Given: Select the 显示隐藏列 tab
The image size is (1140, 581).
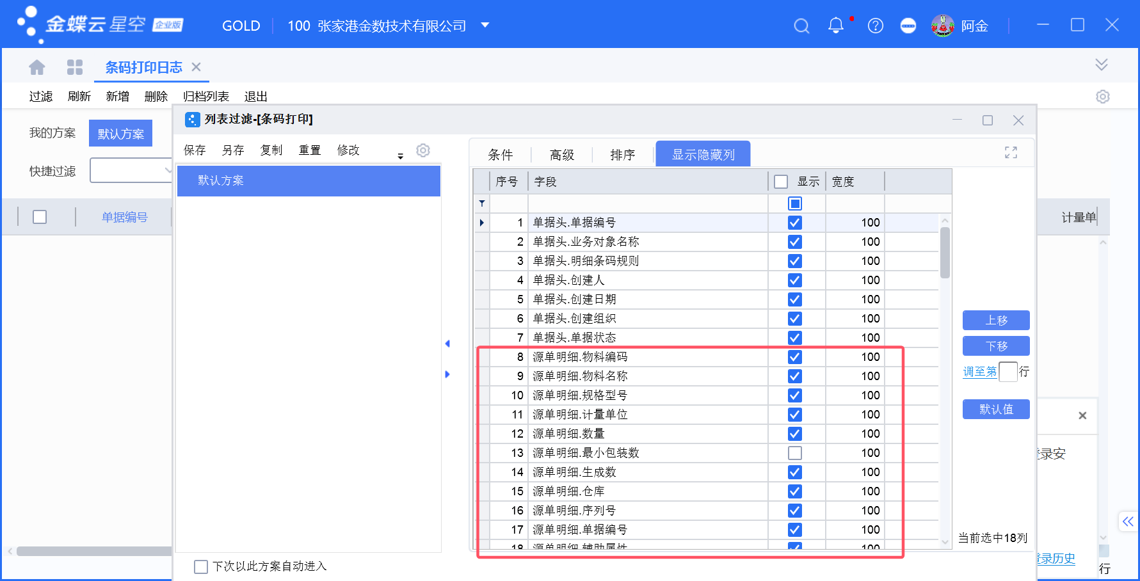Looking at the screenshot, I should (703, 154).
